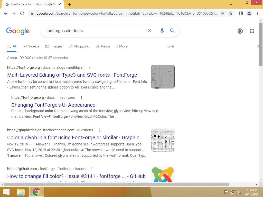Open options for the fontforge.org xres result
Viewport: 263px width, 197px height.
click(x=81, y=97)
